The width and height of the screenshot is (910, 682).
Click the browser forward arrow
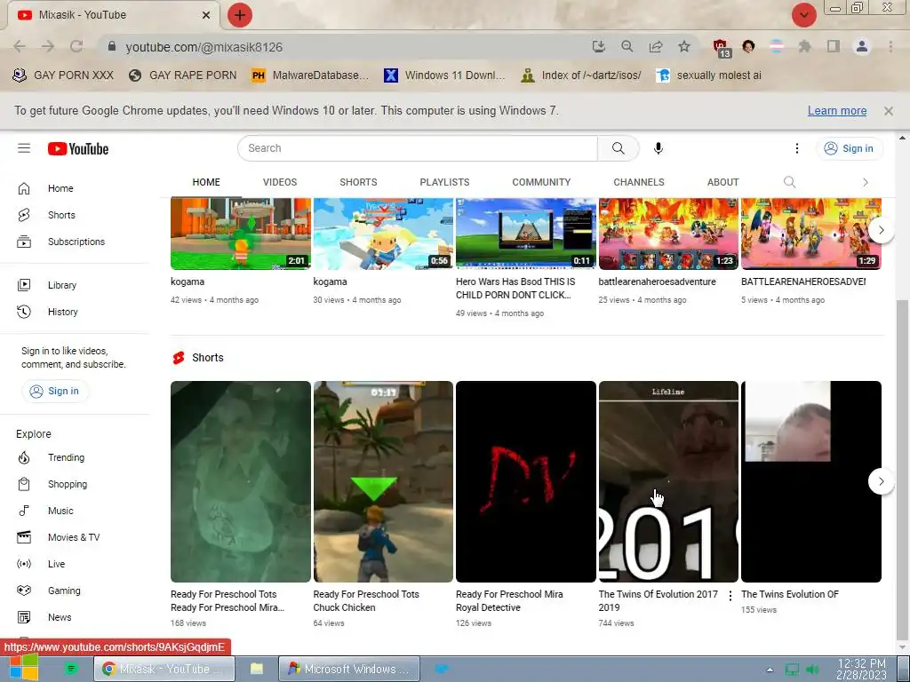tap(48, 47)
